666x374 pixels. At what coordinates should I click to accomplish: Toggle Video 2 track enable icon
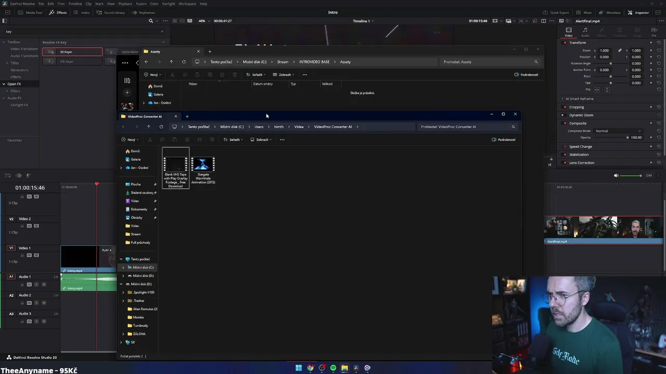click(x=36, y=226)
